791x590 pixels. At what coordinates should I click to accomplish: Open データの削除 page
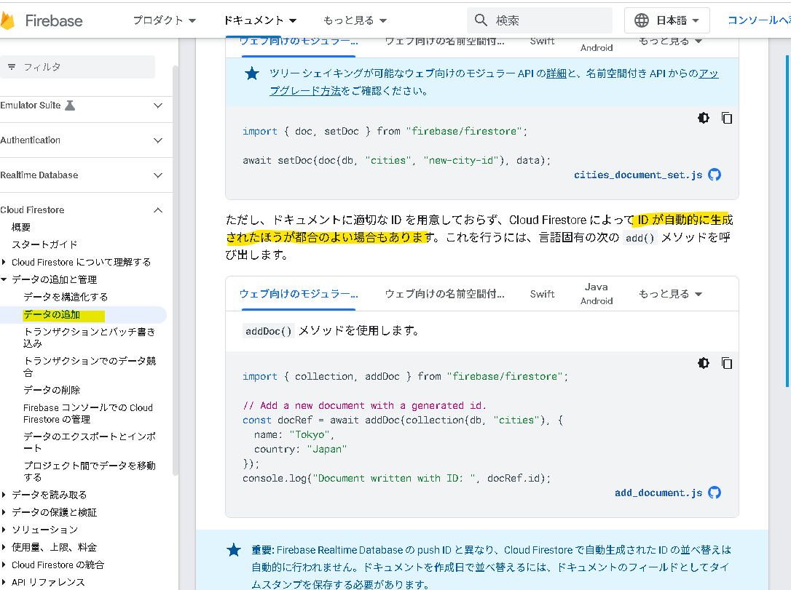[52, 390]
